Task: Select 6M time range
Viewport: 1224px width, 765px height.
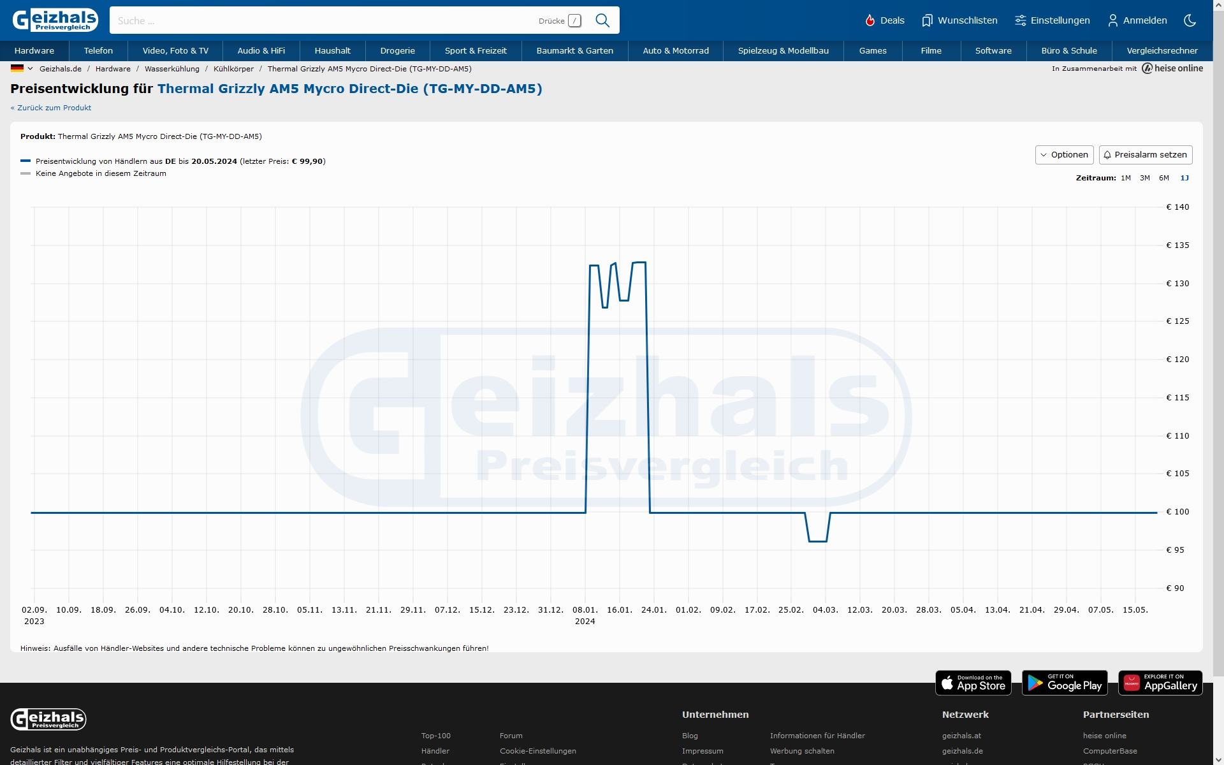Action: [1163, 178]
